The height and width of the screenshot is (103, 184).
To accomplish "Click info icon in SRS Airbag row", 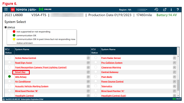I will pyautogui.click(x=88, y=77).
